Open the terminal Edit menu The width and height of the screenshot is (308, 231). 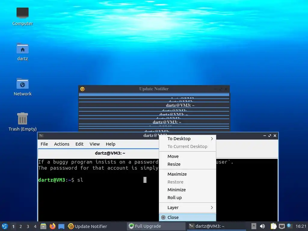pyautogui.click(x=79, y=144)
